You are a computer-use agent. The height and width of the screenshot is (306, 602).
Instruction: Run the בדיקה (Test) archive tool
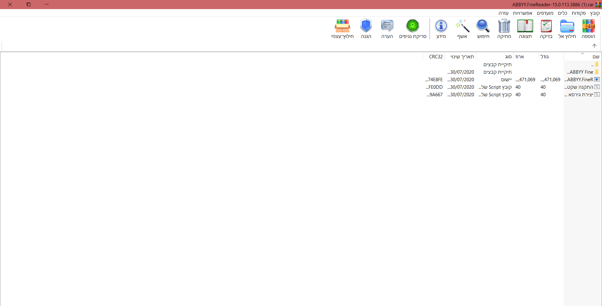coord(546,29)
